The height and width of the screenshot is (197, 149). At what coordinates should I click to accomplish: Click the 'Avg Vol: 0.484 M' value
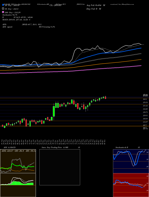pos(96,5)
